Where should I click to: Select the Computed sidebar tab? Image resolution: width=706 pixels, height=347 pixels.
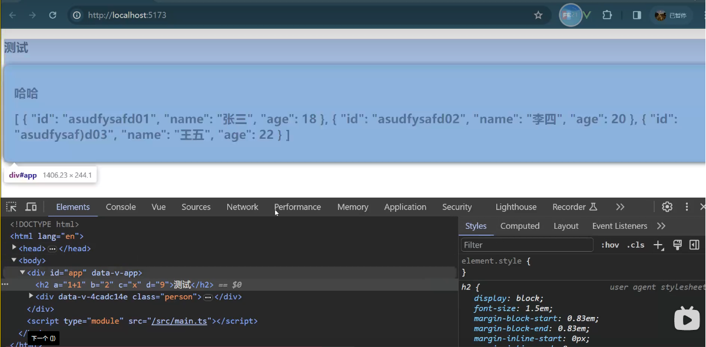[x=519, y=226]
